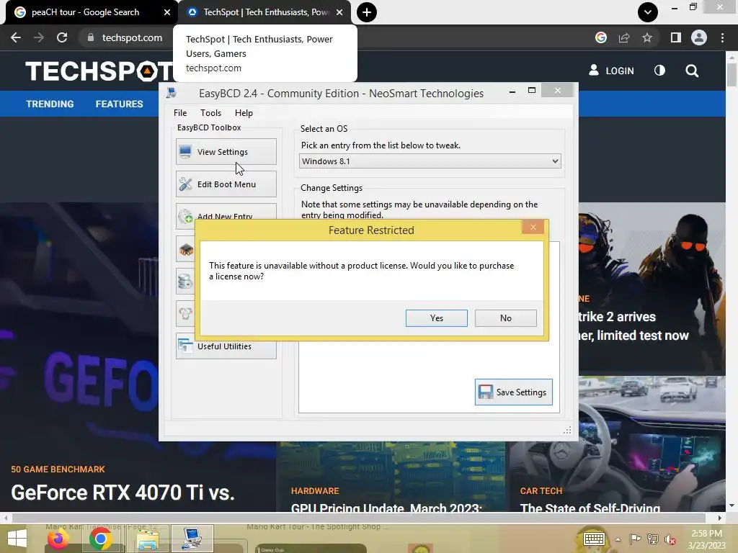This screenshot has width=738, height=553.
Task: Click the 50 GAME BENCHMARK label
Action: click(58, 469)
